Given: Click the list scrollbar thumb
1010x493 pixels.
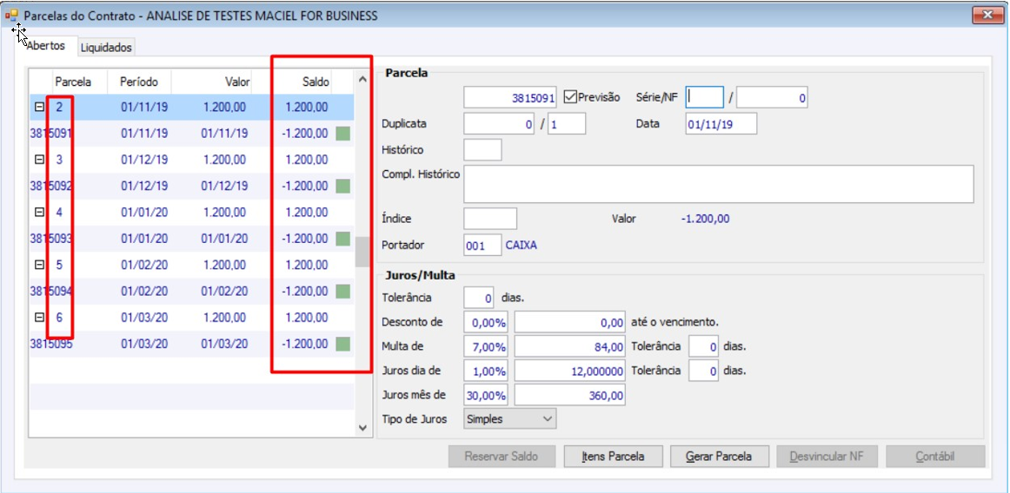Looking at the screenshot, I should (362, 252).
